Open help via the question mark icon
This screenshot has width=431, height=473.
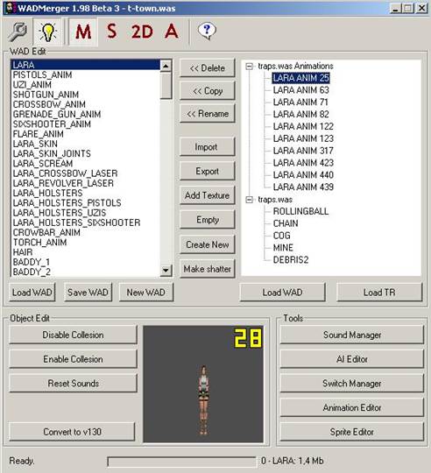pos(207,32)
